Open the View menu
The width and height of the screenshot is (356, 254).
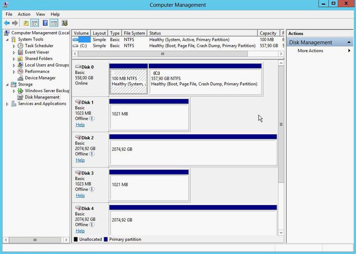[x=40, y=14]
